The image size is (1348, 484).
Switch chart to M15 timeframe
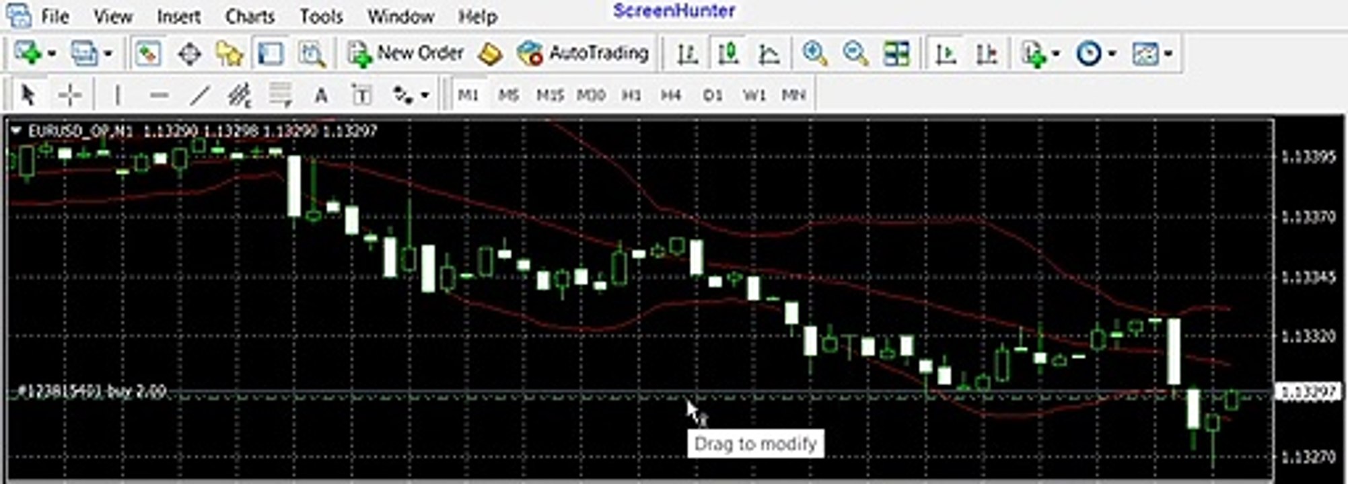coord(550,95)
